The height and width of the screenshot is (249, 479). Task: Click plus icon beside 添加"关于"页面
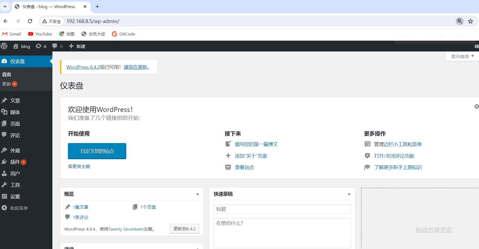228,156
